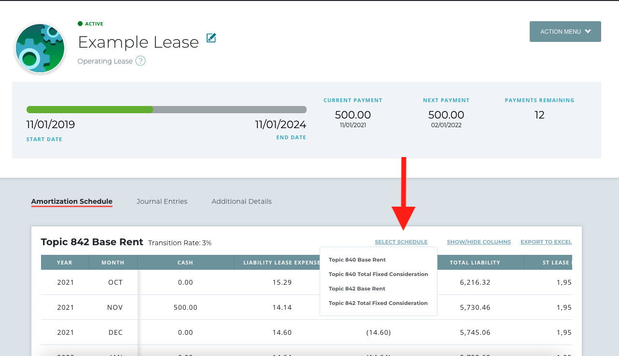Screen dimensions: 619x356
Task: Click the Operating Lease help question mark icon
Action: tap(141, 61)
